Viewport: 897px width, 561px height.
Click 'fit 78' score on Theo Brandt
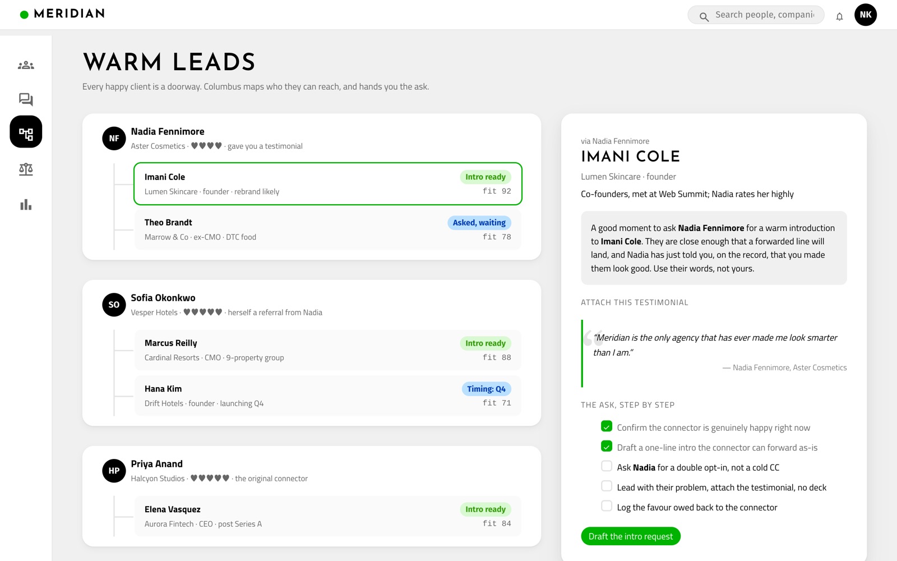coord(497,237)
